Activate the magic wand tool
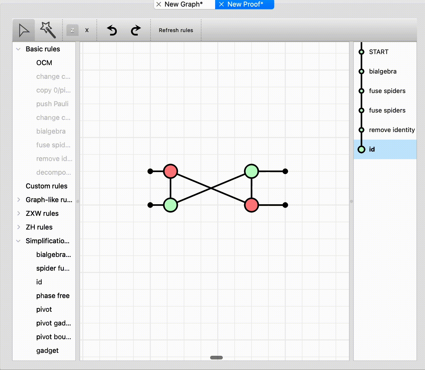The image size is (425, 370). tap(48, 30)
